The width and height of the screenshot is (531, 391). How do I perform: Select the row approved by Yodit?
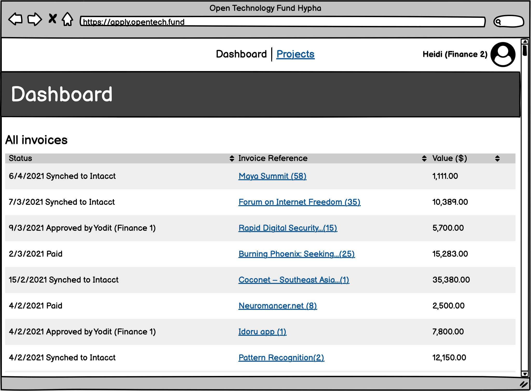[82, 228]
